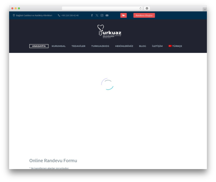Click the browser download indicator icon

[x=147, y=8]
